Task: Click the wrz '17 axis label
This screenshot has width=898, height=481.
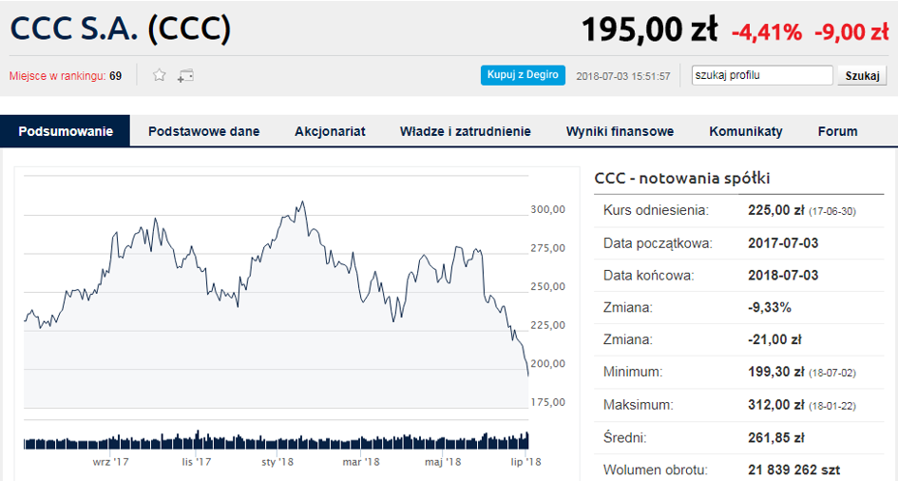Action: point(110,462)
